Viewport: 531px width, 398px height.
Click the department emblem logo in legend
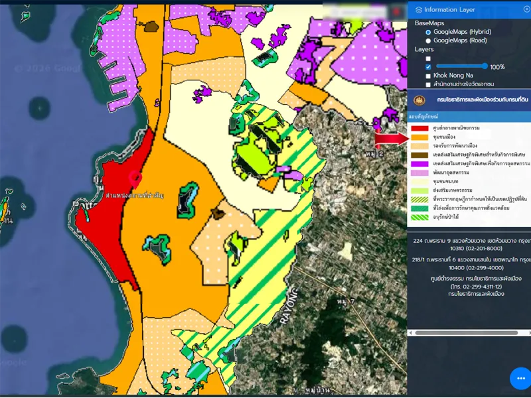tap(418, 100)
